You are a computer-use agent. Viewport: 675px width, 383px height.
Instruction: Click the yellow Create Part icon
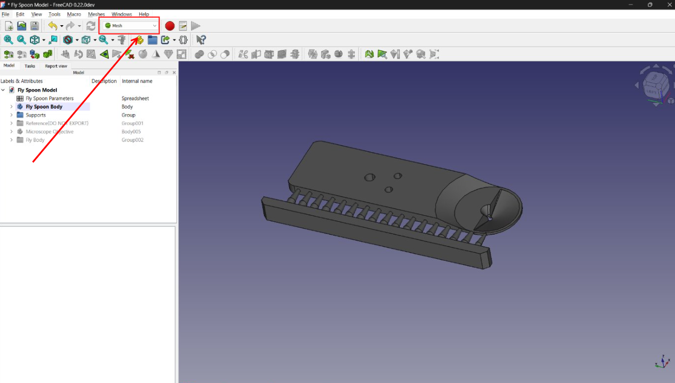139,40
